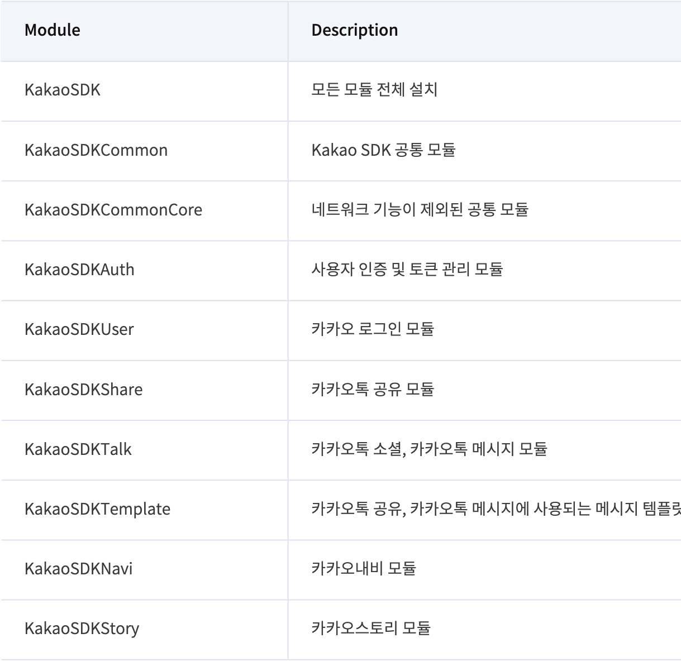Screen dimensions: 681x662
Task: Select the KakaoSDKCommon module cell
Action: (x=96, y=150)
